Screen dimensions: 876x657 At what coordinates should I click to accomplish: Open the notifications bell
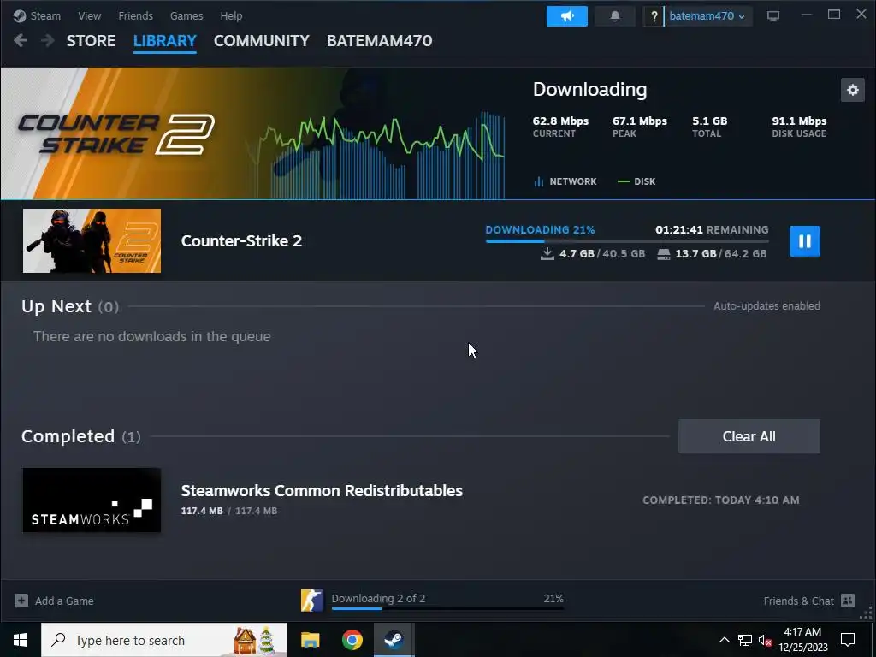click(614, 16)
